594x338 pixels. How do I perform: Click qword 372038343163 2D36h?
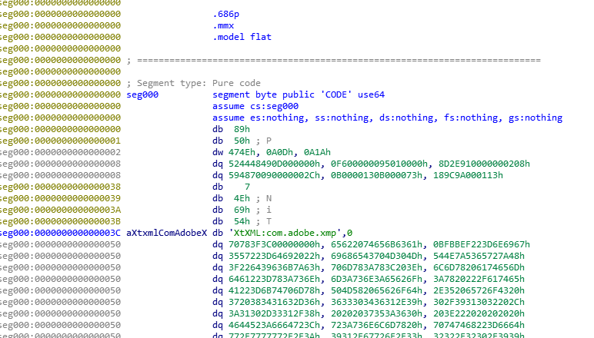point(274,303)
